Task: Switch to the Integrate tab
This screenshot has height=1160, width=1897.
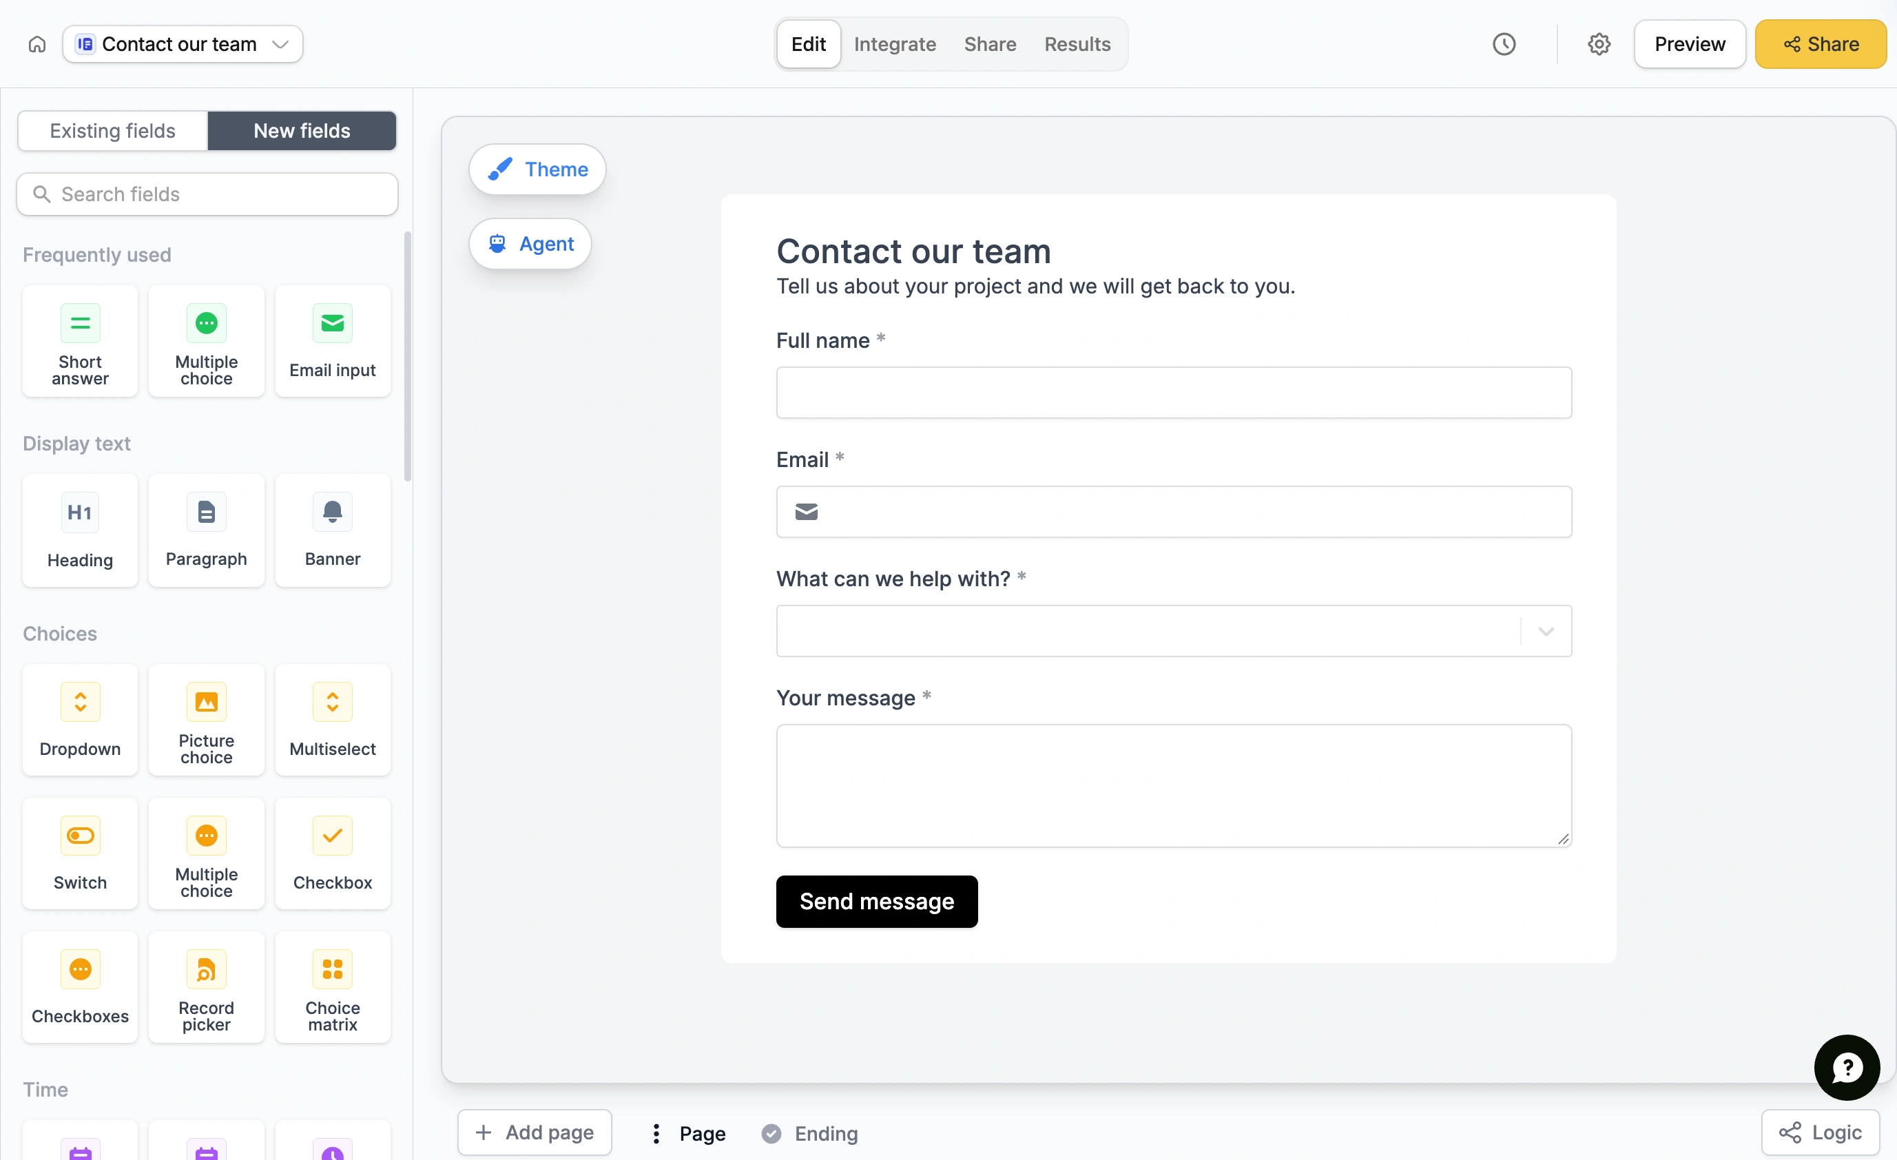Action: (x=895, y=44)
